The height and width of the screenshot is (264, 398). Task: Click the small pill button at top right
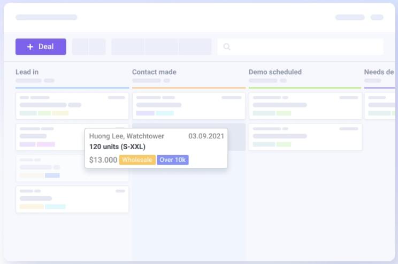click(x=377, y=18)
